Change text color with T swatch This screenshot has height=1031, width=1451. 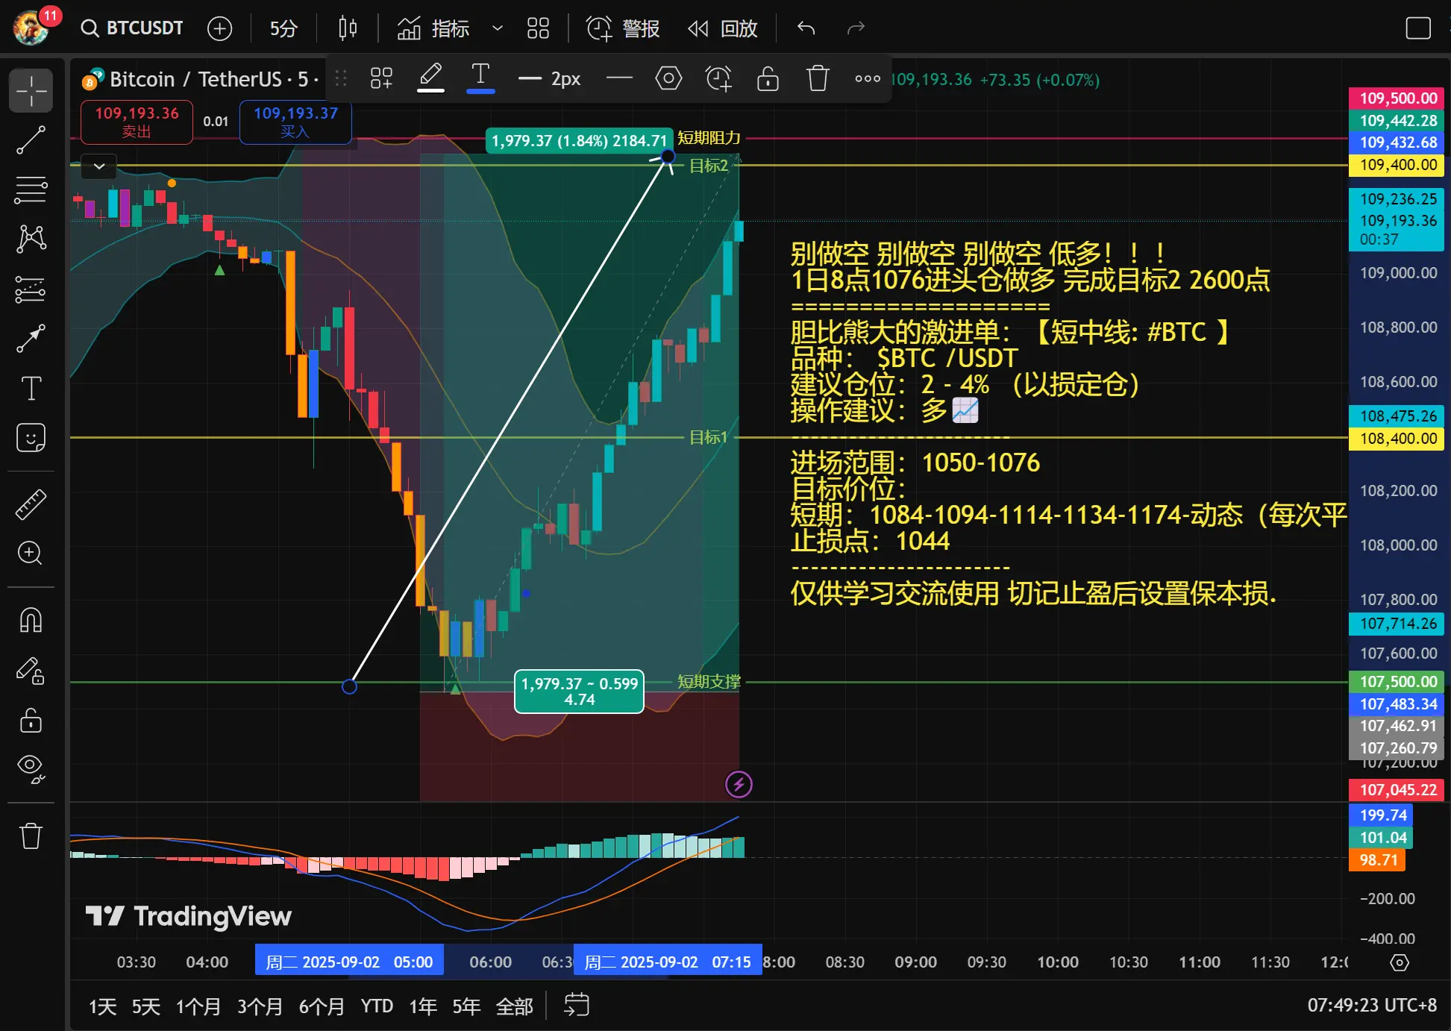click(480, 78)
